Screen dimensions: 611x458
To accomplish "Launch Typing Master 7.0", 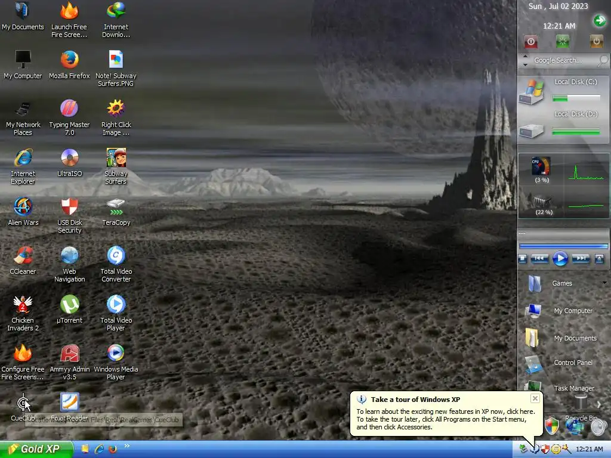I will tap(69, 117).
